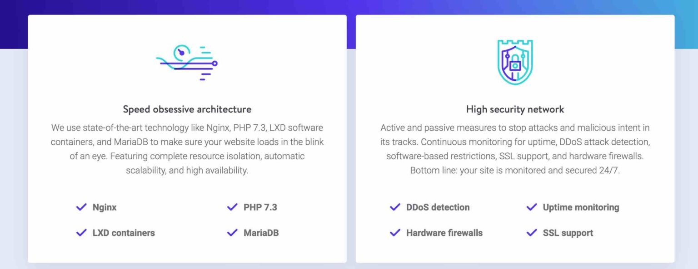698x269 pixels.
Task: Click the checkmark beside SSL support
Action: click(x=532, y=233)
